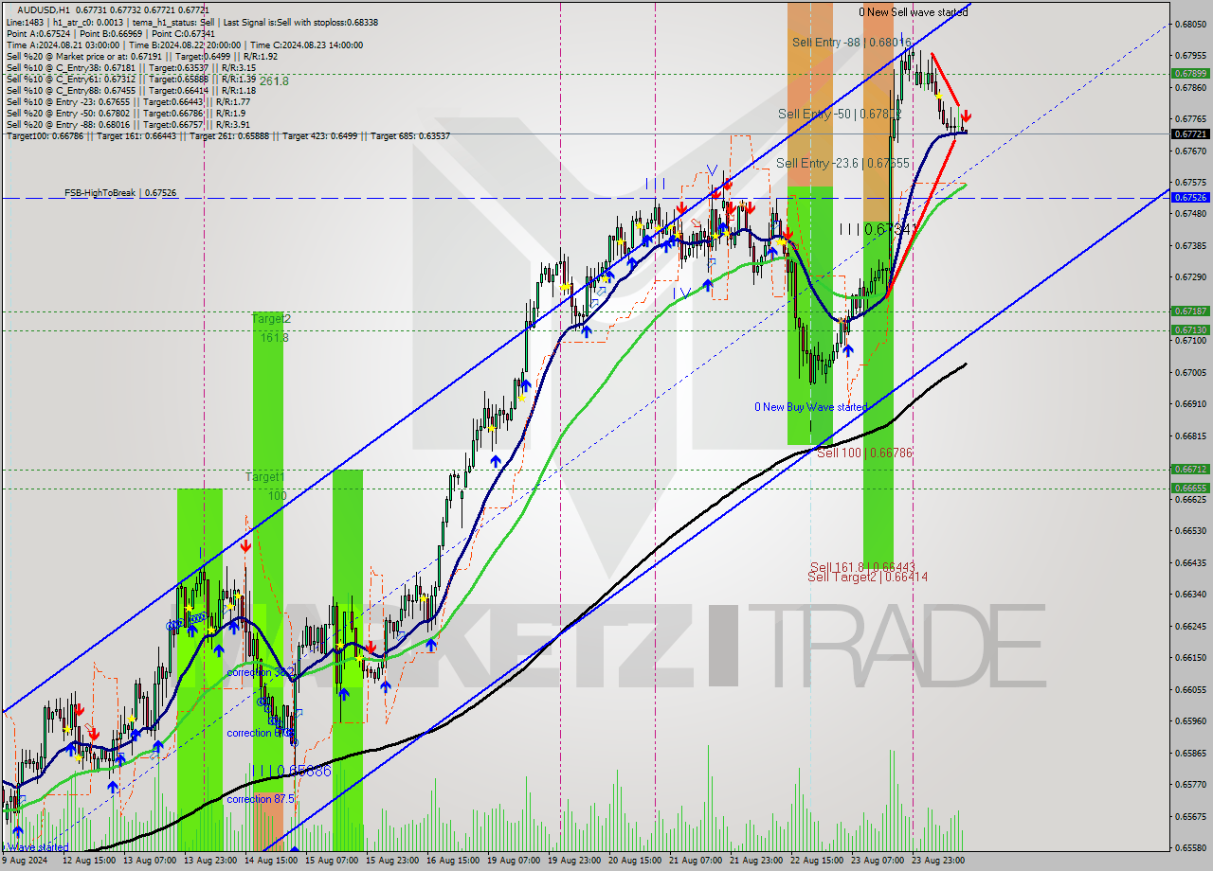Click the 'FSB-HighToBreak | 0.67526' label
This screenshot has width=1213, height=871.
click(x=120, y=193)
